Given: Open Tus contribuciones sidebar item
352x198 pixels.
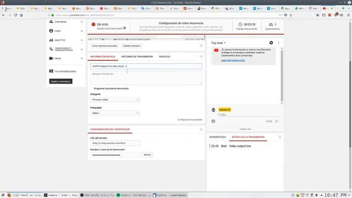Looking at the screenshot, I should [63, 71].
